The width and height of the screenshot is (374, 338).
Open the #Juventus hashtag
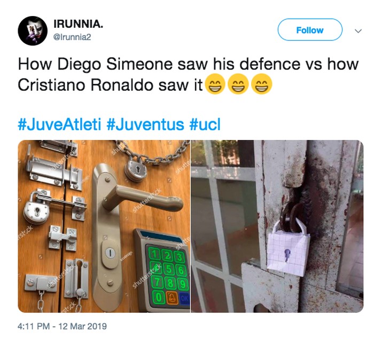pos(145,124)
